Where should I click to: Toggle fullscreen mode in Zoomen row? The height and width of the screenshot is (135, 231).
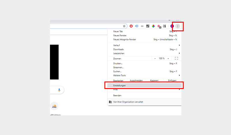[176, 58]
